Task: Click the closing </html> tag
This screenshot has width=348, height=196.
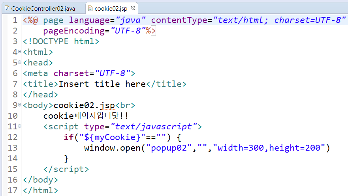Action: pos(40,190)
